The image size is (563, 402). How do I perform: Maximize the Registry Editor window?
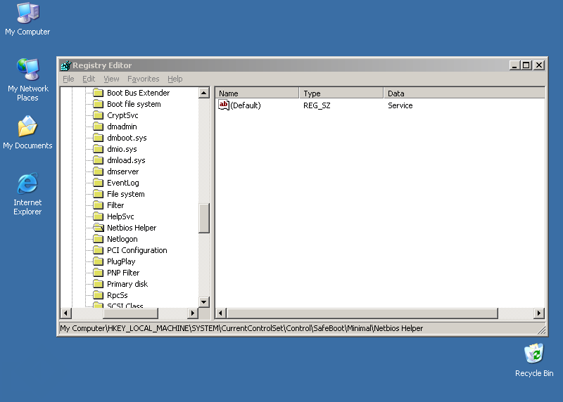pyautogui.click(x=526, y=65)
